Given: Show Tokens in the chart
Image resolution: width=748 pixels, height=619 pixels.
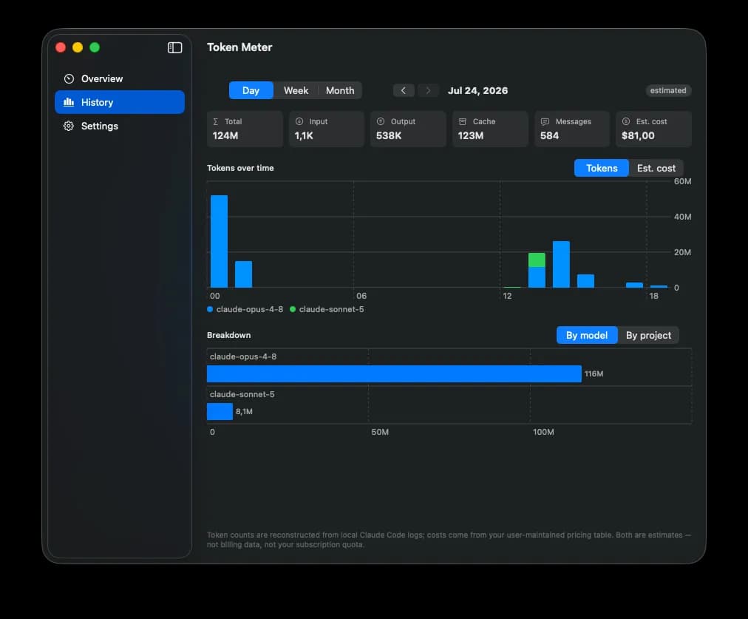Looking at the screenshot, I should [x=602, y=168].
